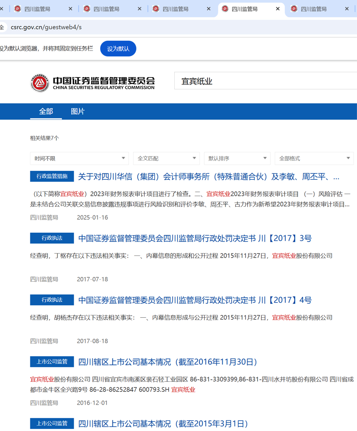Click the CSRC logo emblem
357x431 pixels.
coord(40,83)
